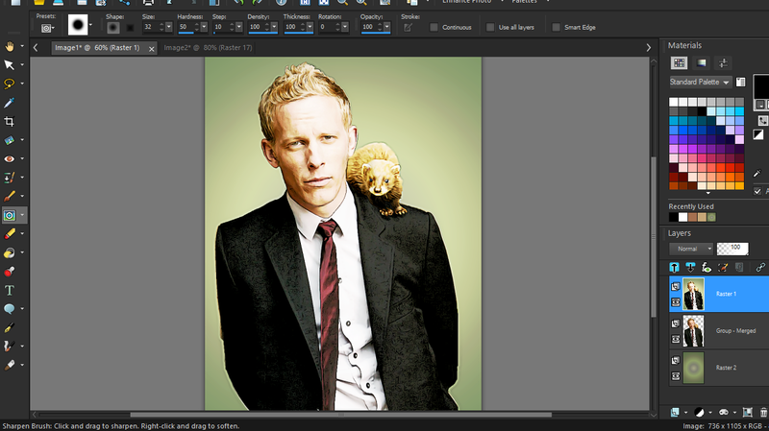Select the Straighten tool

10,140
